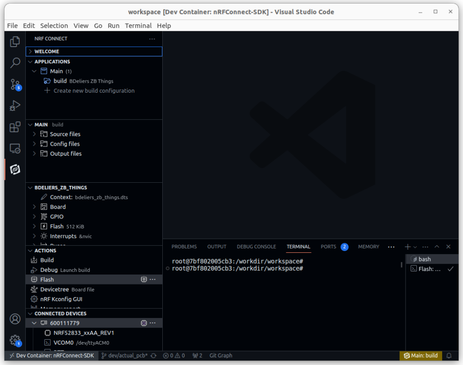Open the File menu
Image resolution: width=463 pixels, height=365 pixels.
tap(12, 26)
